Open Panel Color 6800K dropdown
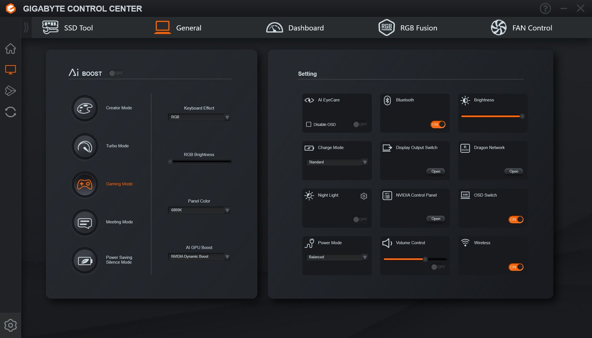Screen dimensions: 592x338 [x=199, y=210]
